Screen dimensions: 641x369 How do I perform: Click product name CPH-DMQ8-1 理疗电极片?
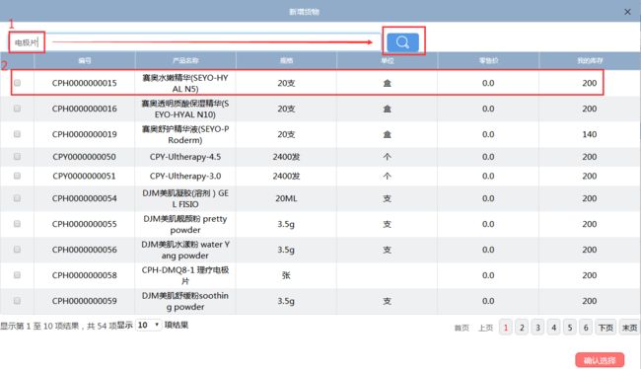pos(185,275)
